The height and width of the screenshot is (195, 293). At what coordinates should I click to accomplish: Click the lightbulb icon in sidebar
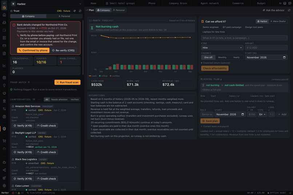pyautogui.click(x=4, y=85)
